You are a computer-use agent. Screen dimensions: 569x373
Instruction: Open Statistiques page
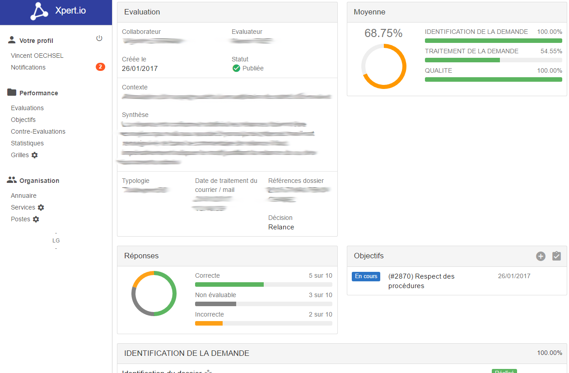[27, 143]
